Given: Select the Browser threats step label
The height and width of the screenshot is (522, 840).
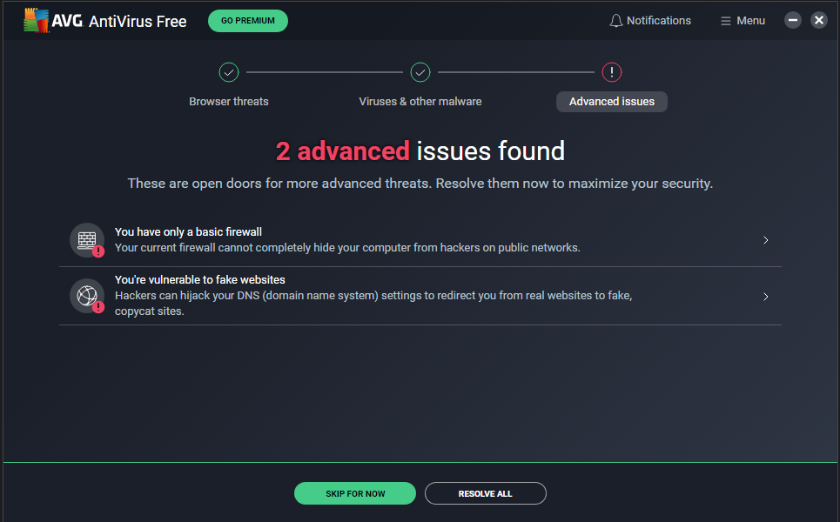Looking at the screenshot, I should (229, 102).
